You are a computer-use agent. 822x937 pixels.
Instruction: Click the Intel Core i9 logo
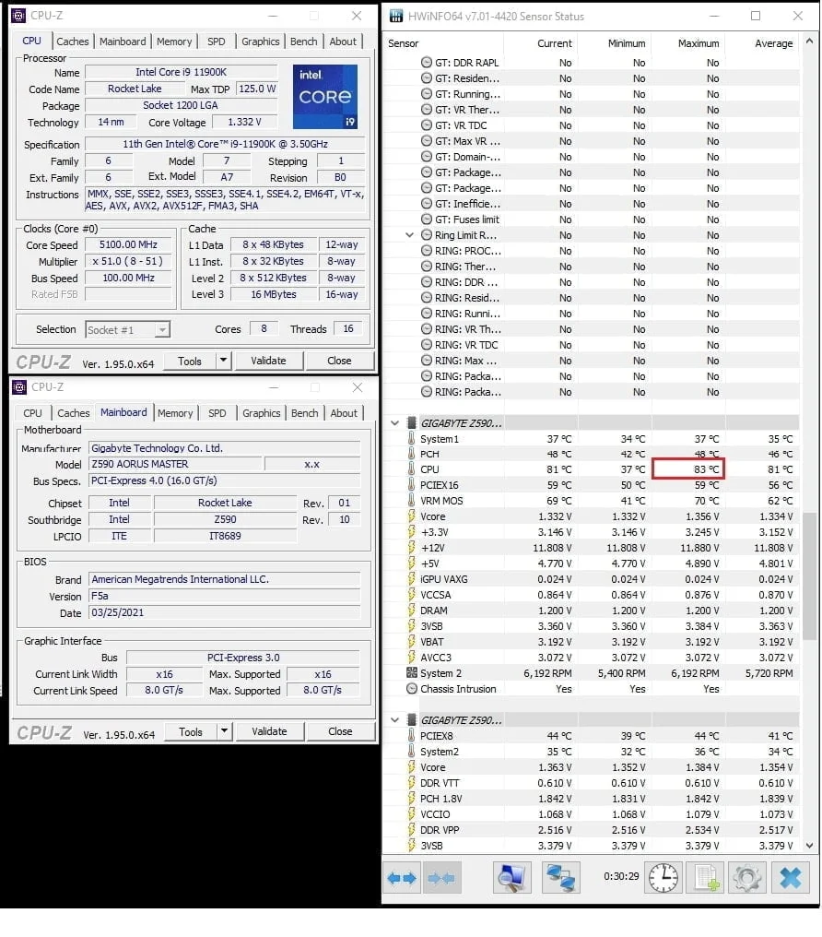(324, 97)
